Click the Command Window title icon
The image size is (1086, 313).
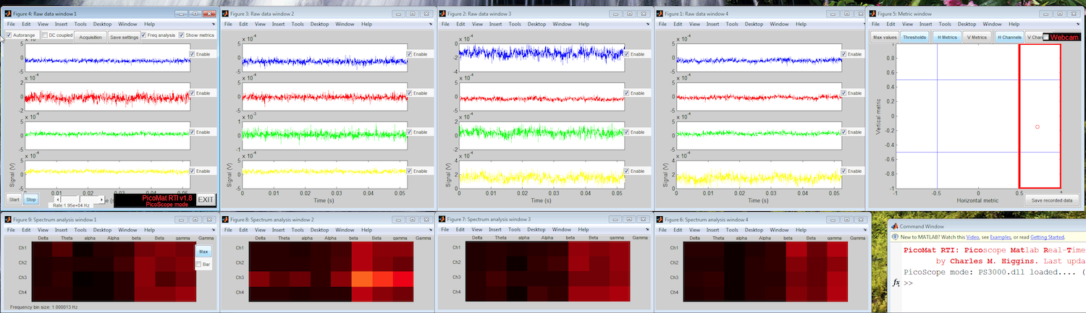[x=896, y=226]
